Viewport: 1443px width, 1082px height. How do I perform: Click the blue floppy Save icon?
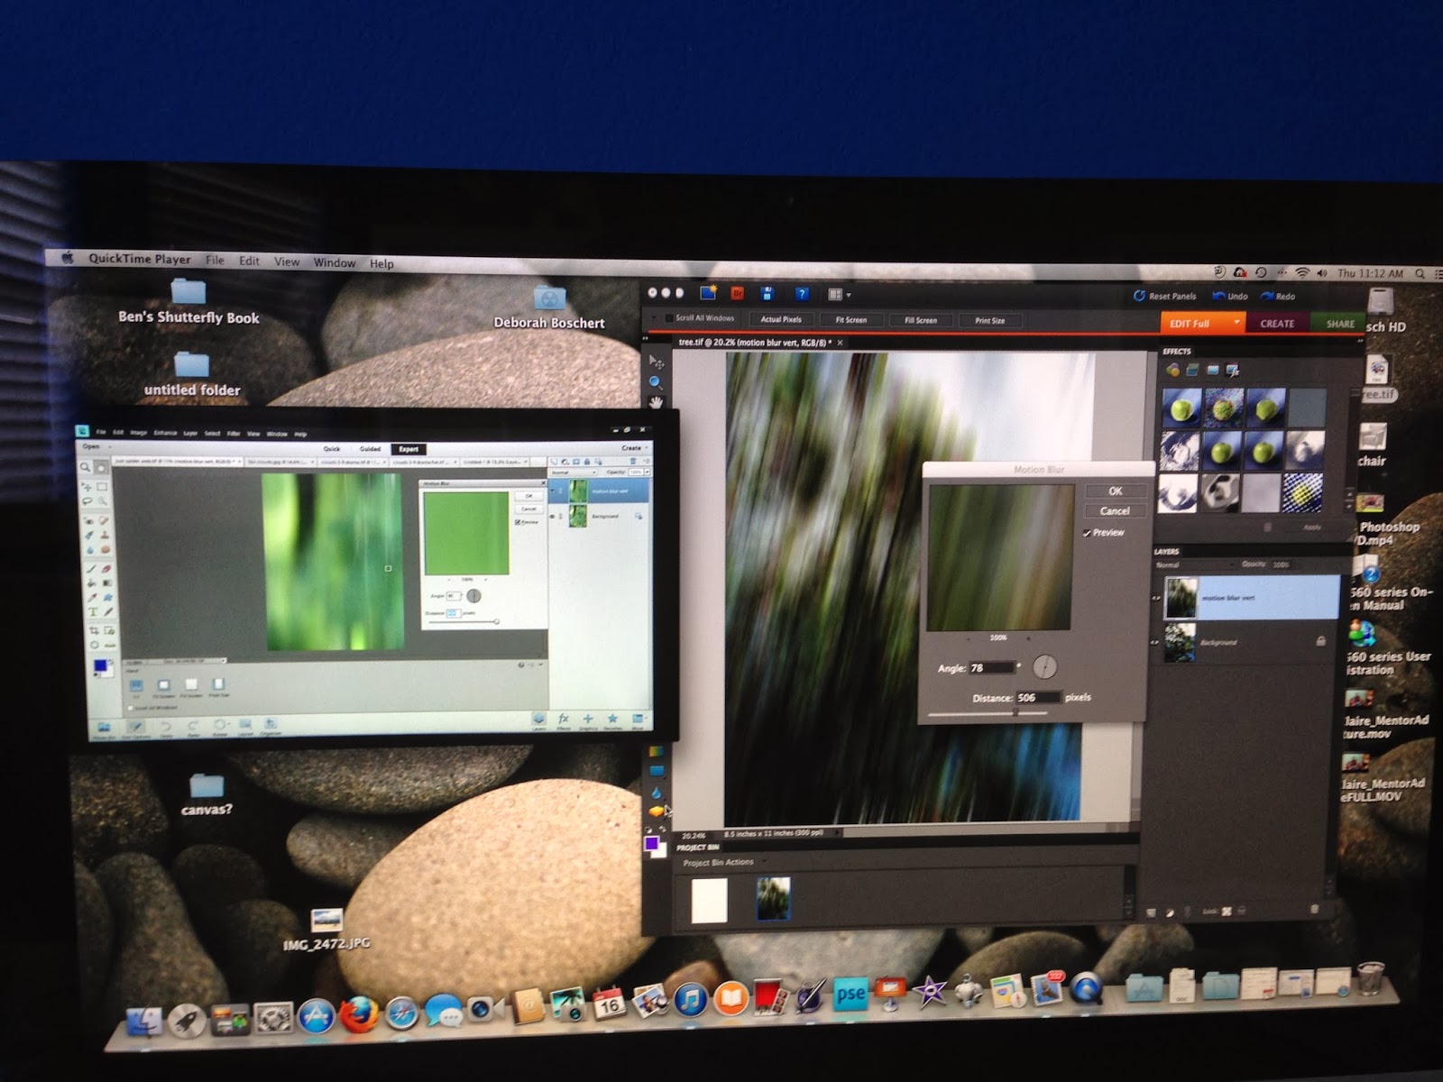tap(767, 293)
